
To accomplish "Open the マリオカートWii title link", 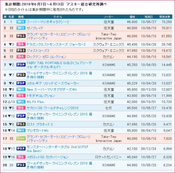I will [37, 130].
